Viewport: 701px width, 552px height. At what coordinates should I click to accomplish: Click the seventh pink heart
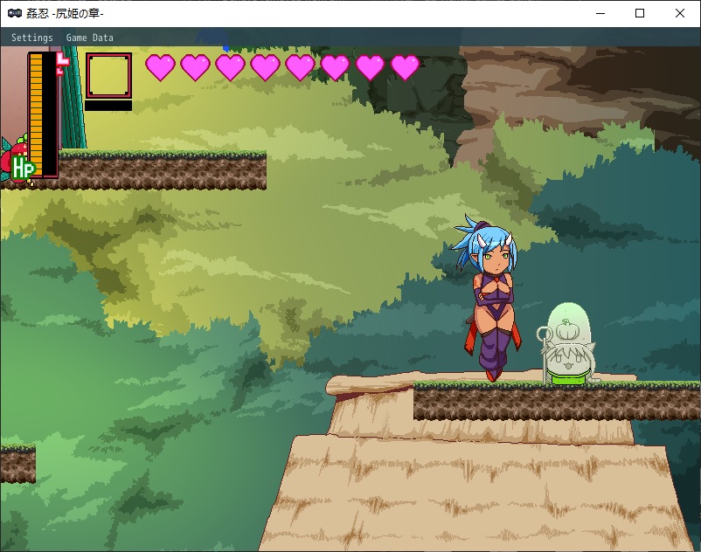(x=370, y=67)
